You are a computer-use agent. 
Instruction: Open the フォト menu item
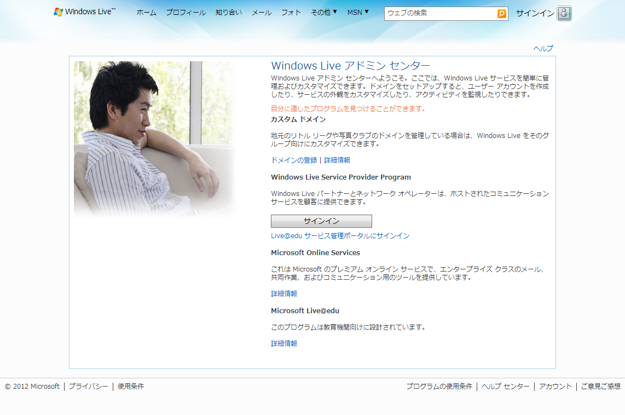tap(291, 13)
